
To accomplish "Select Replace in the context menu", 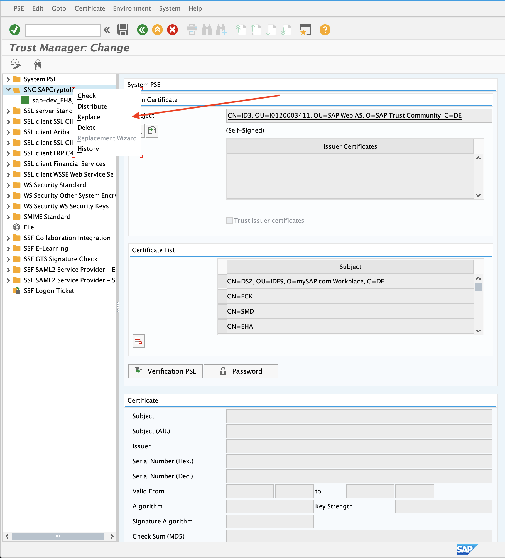I will coord(89,117).
